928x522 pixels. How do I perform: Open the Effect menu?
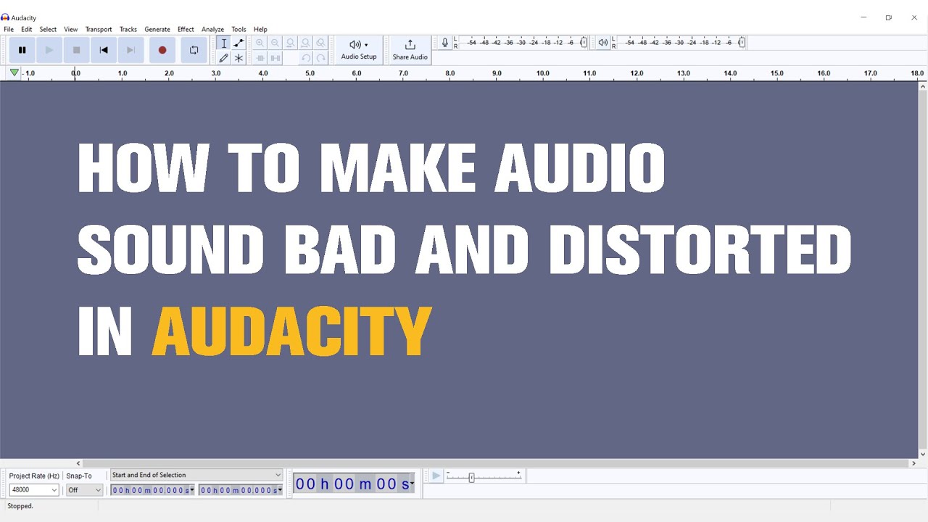(186, 30)
